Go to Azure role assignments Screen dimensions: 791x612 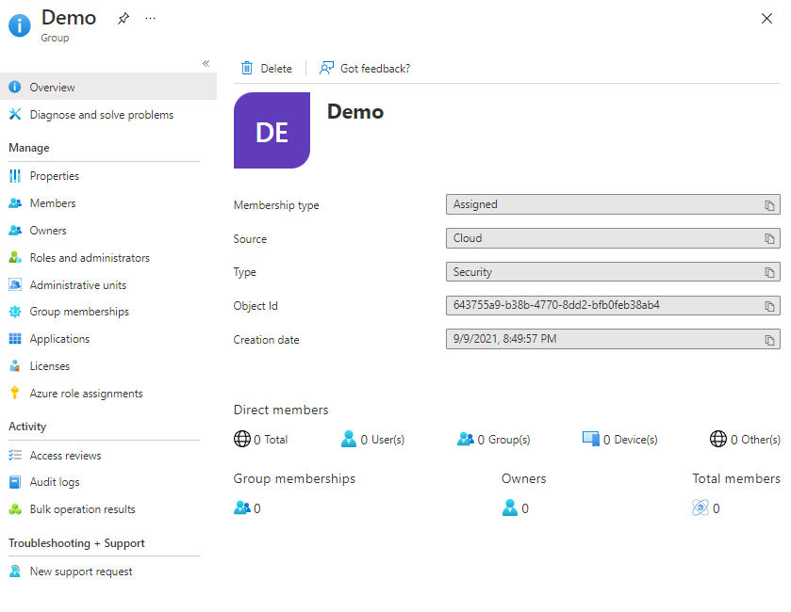pyautogui.click(x=86, y=394)
